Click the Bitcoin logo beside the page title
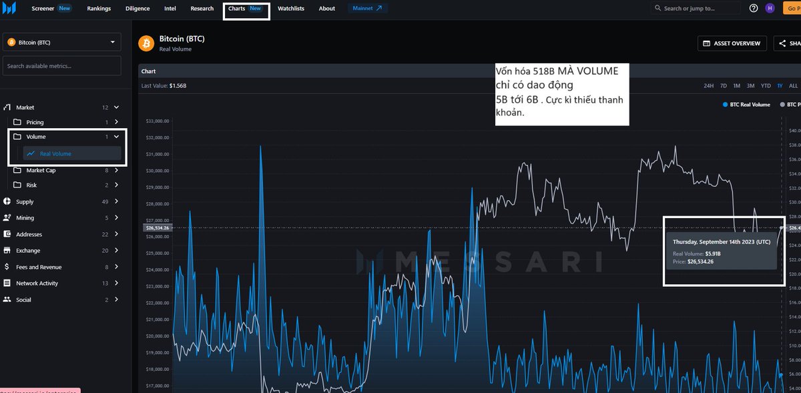The height and width of the screenshot is (393, 801). click(x=146, y=43)
